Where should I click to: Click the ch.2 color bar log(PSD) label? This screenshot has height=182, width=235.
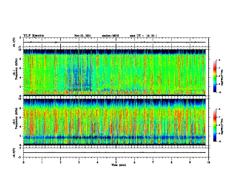[222, 127]
